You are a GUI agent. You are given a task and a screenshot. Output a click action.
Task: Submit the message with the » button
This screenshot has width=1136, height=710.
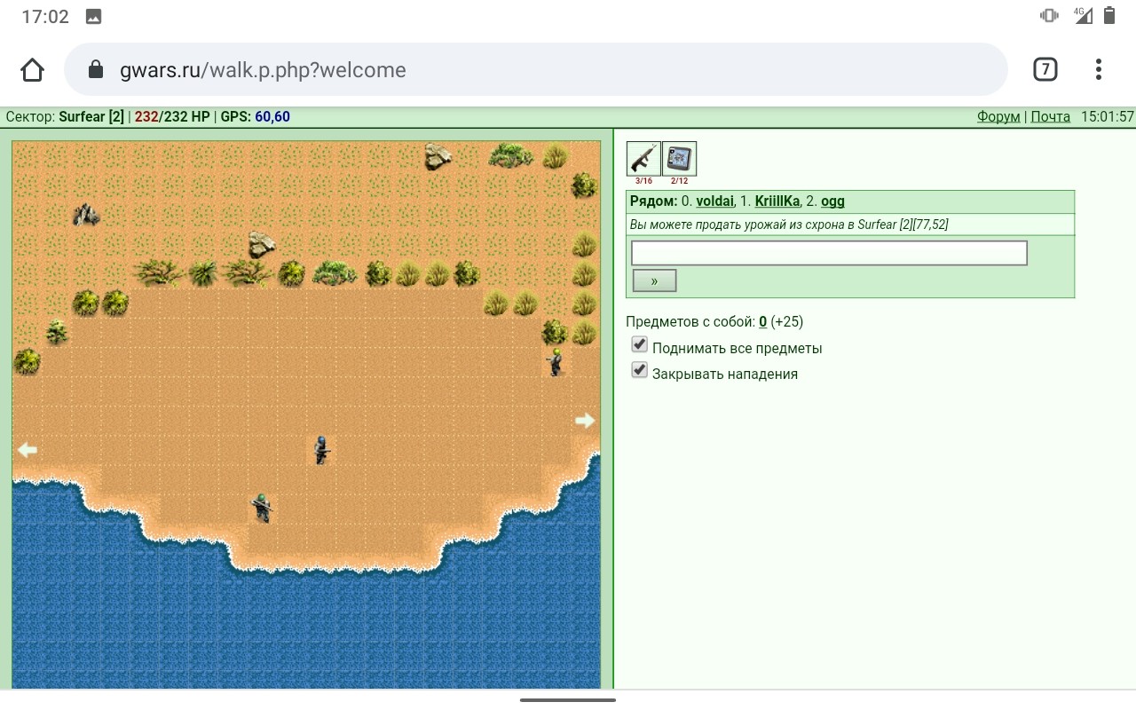click(x=654, y=280)
